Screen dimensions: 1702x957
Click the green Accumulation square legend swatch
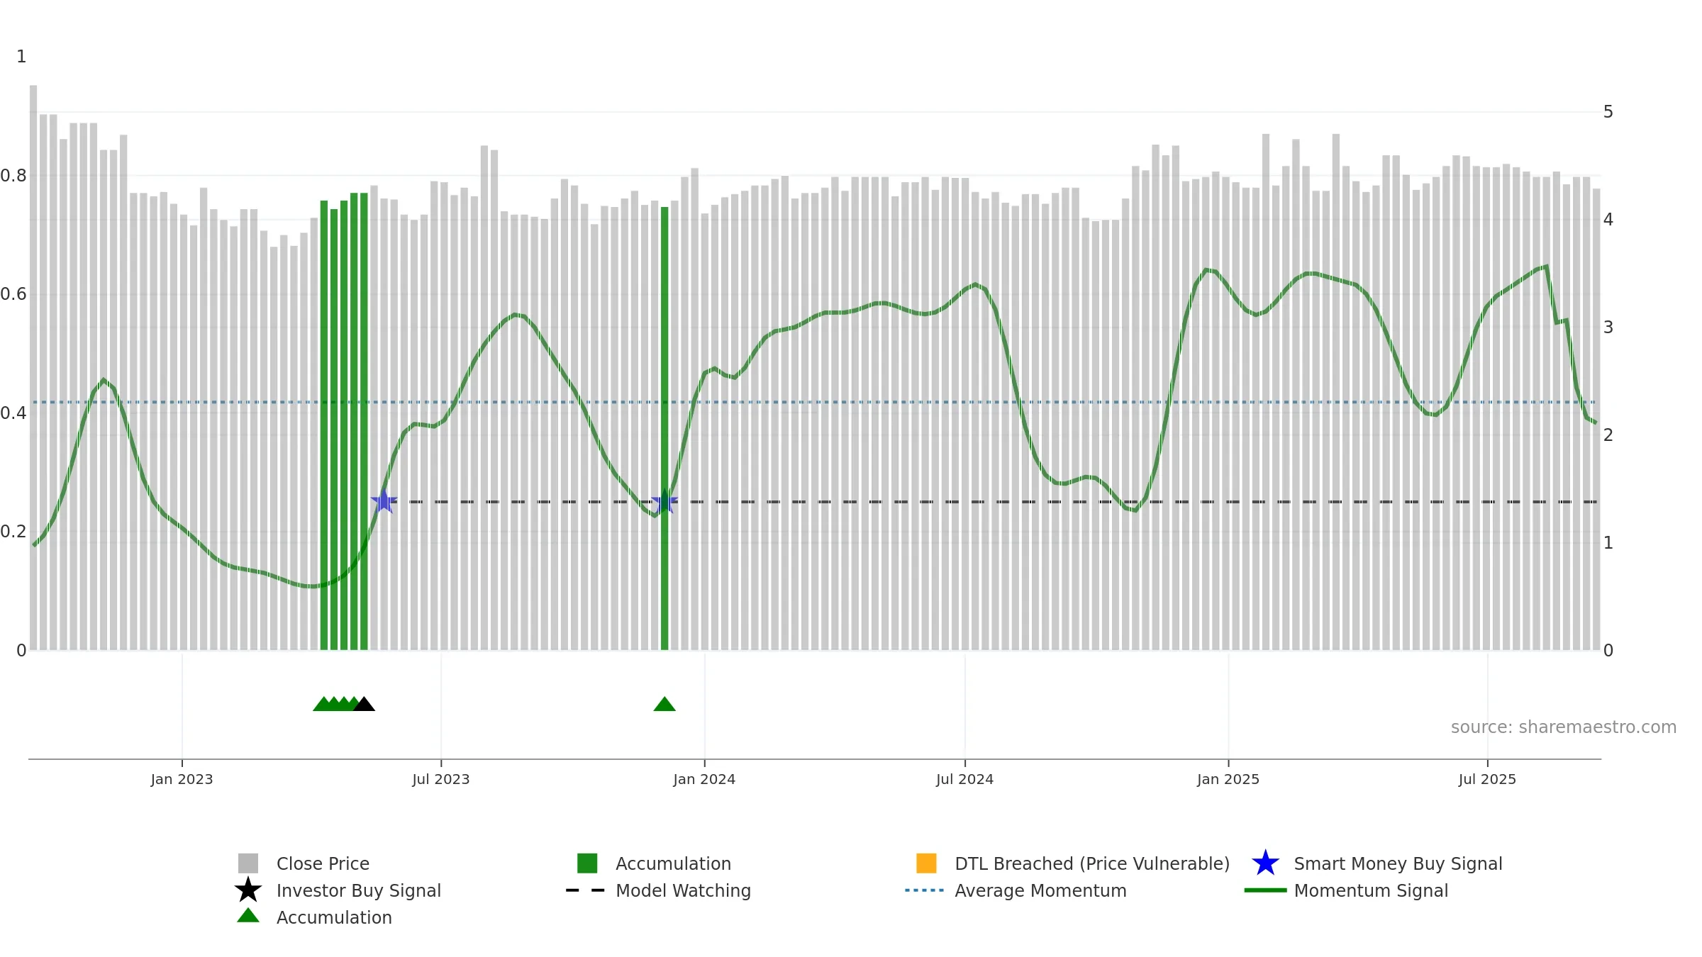click(x=587, y=863)
